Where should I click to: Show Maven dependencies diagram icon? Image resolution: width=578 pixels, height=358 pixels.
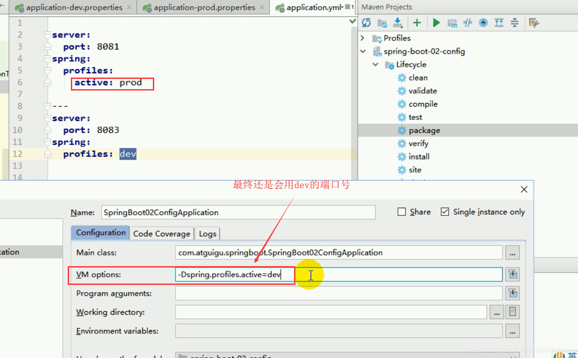pos(499,23)
